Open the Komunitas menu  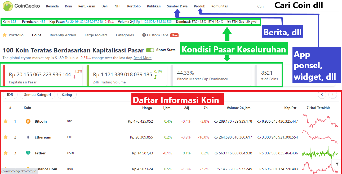220,6
